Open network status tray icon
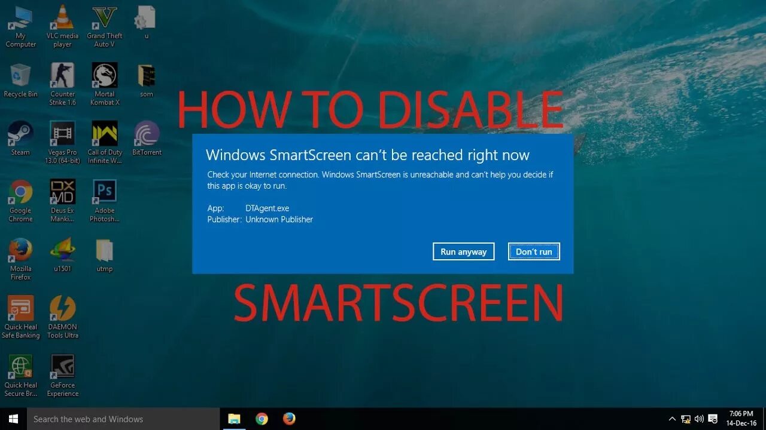Viewport: 766px width, 430px height. [686, 419]
